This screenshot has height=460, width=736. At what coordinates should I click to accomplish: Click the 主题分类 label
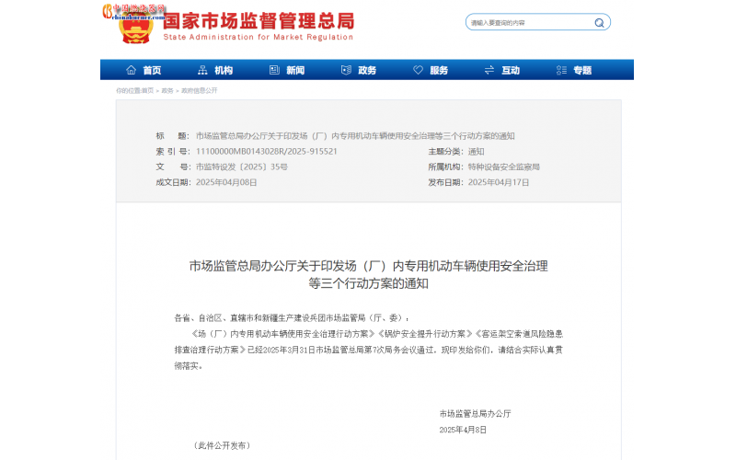coord(445,152)
